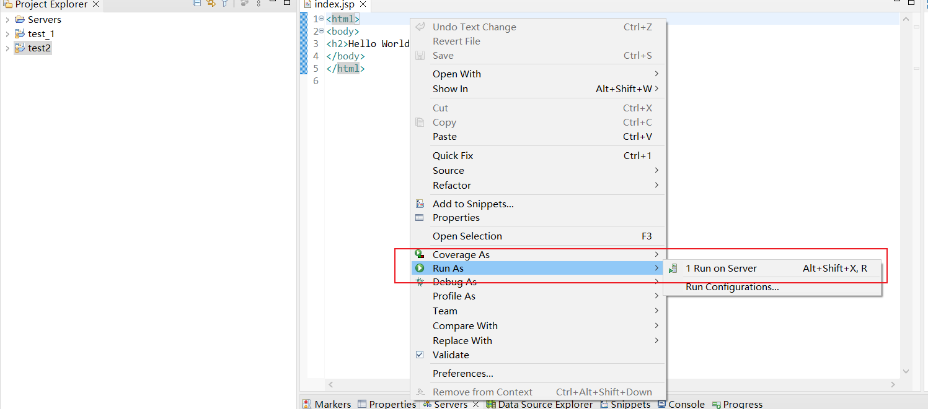Click the Debug As bug icon

[420, 282]
